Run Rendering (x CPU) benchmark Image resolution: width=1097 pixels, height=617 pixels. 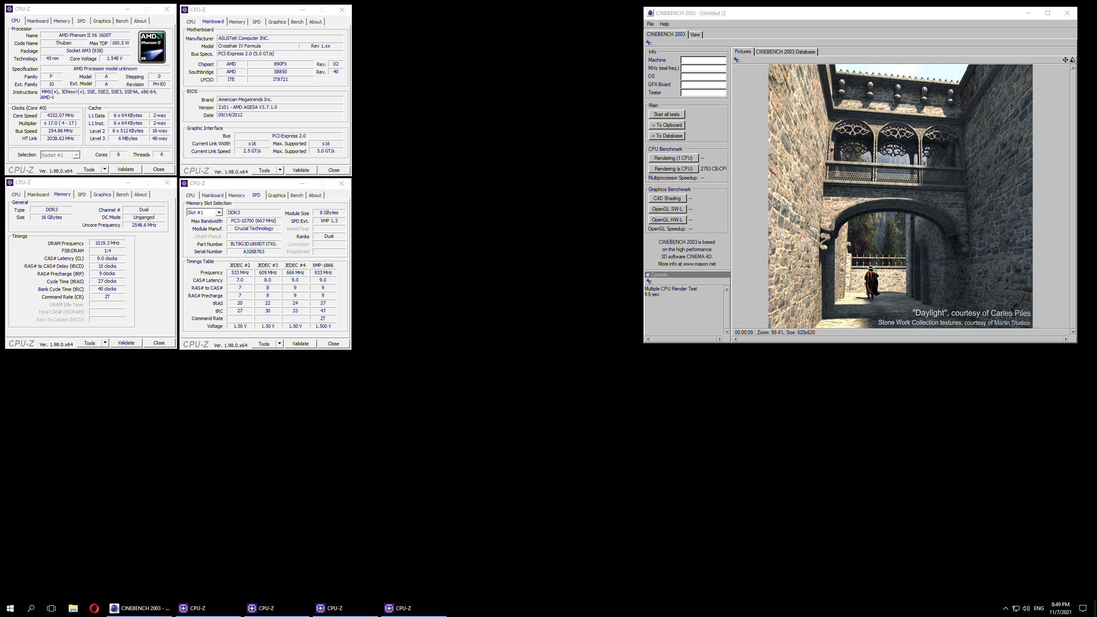(x=673, y=169)
